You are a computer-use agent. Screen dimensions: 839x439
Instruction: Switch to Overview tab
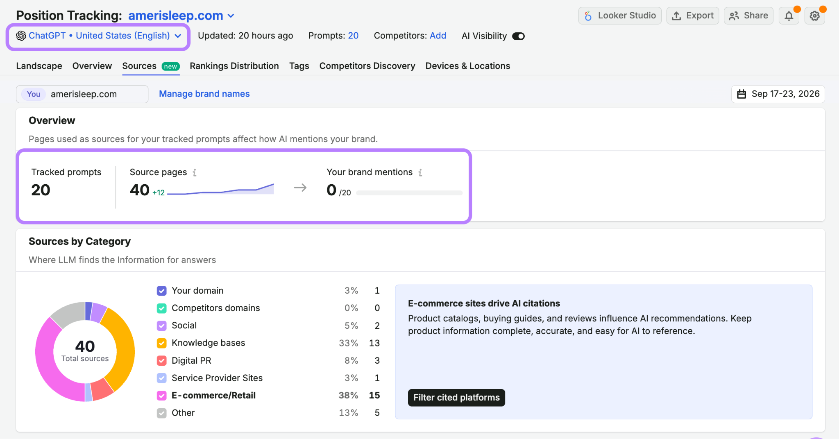click(92, 66)
